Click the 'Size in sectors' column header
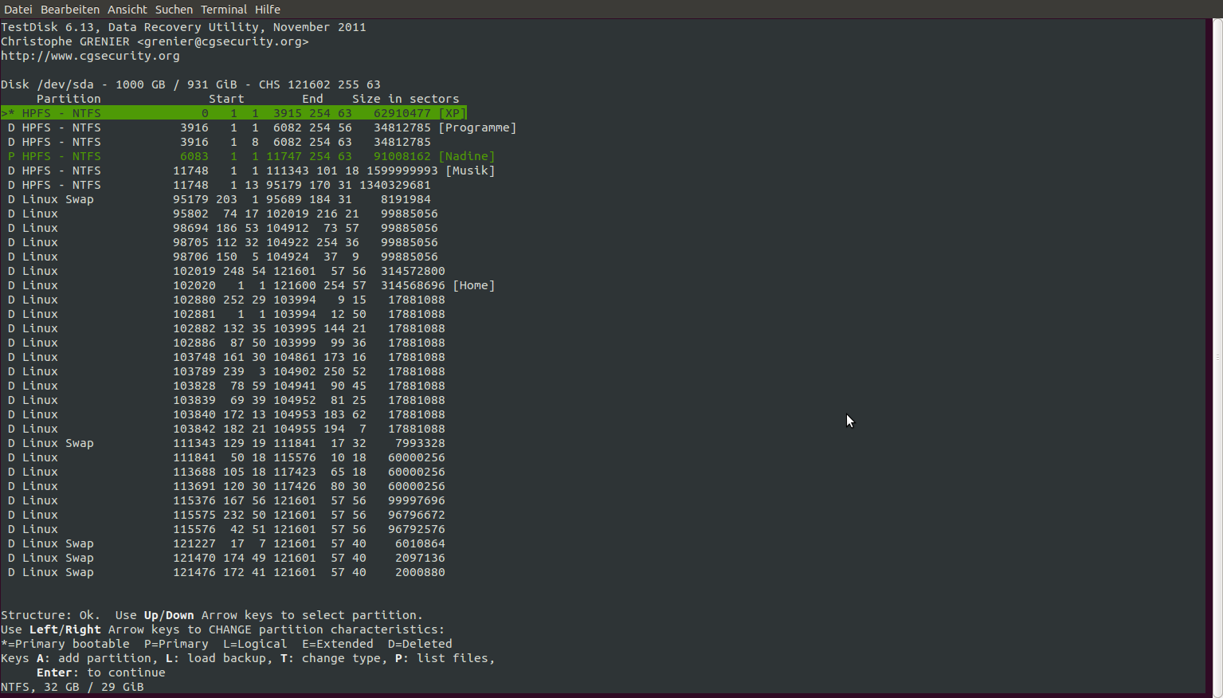Screen dimensions: 1223x698 coord(406,99)
